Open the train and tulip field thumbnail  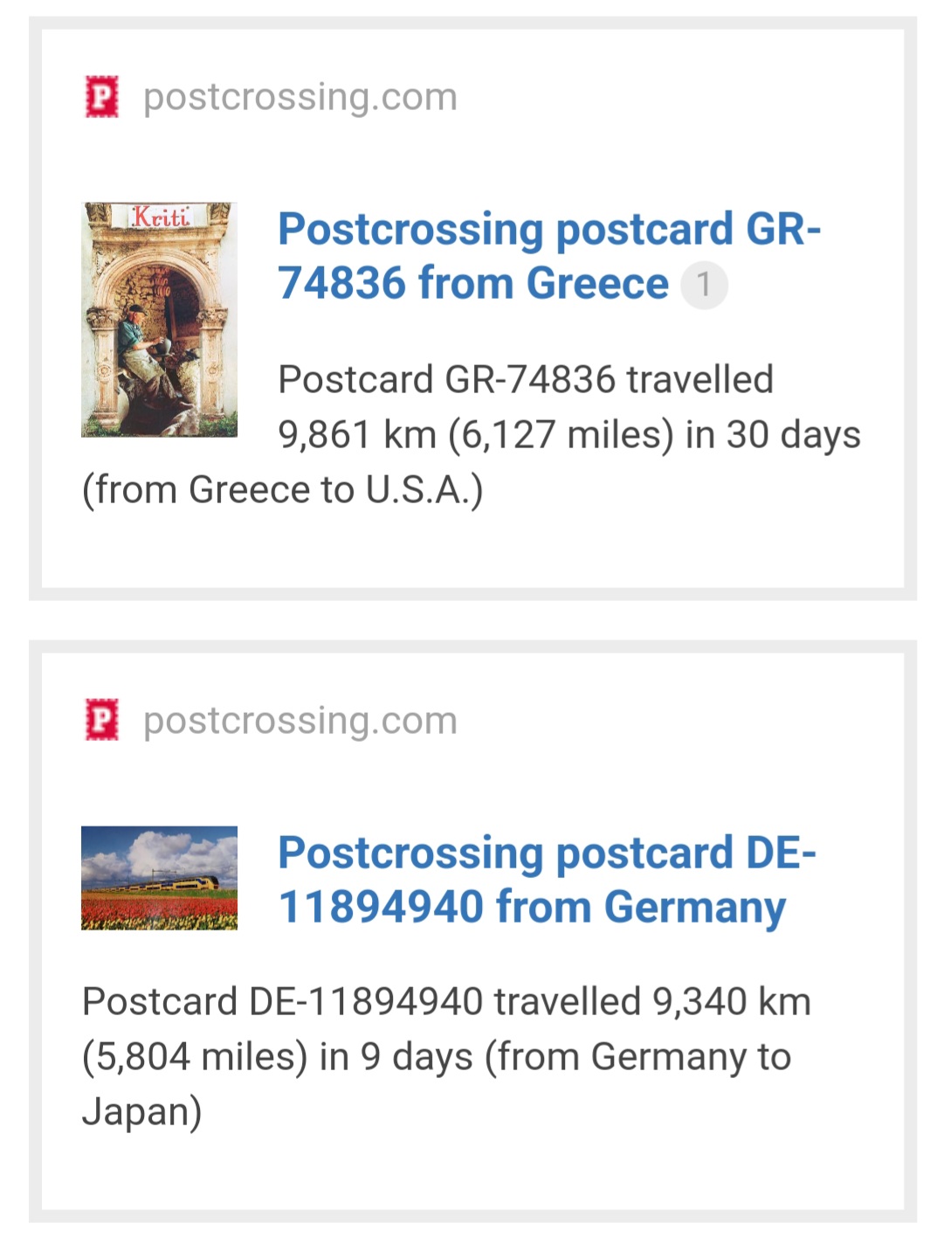click(159, 878)
